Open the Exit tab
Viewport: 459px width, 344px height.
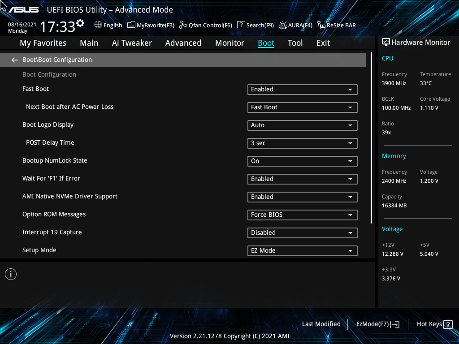[x=323, y=43]
